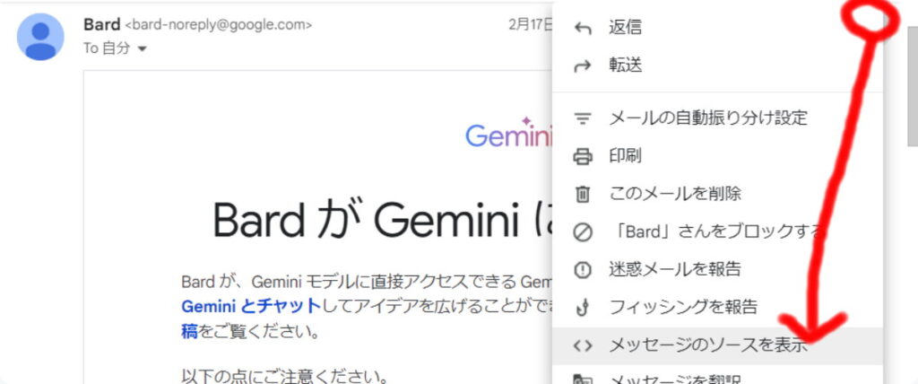Click the printer icon
Screen dimensions: 918x384
pos(583,156)
